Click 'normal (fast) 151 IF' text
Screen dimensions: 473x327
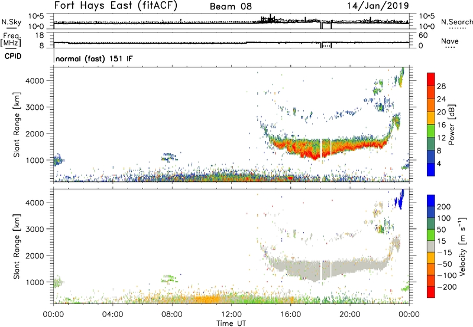[x=94, y=58]
